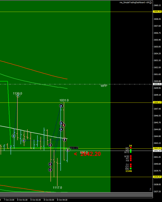Click the red 2642.20 price text
The width and height of the screenshot is (162, 202).
(91, 154)
